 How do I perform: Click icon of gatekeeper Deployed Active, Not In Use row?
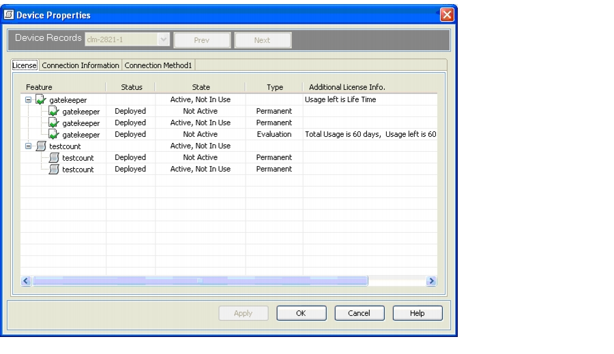coord(54,123)
